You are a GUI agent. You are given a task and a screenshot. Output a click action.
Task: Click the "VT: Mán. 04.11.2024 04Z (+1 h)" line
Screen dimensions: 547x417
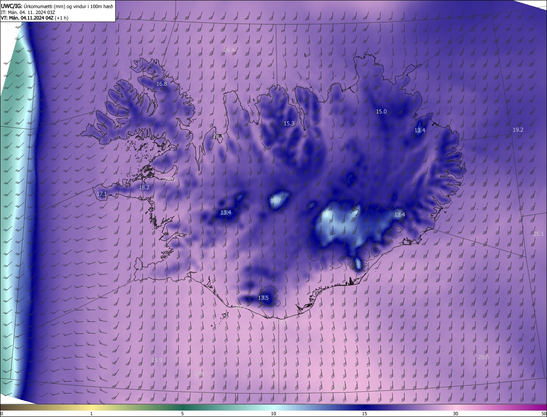[35, 18]
